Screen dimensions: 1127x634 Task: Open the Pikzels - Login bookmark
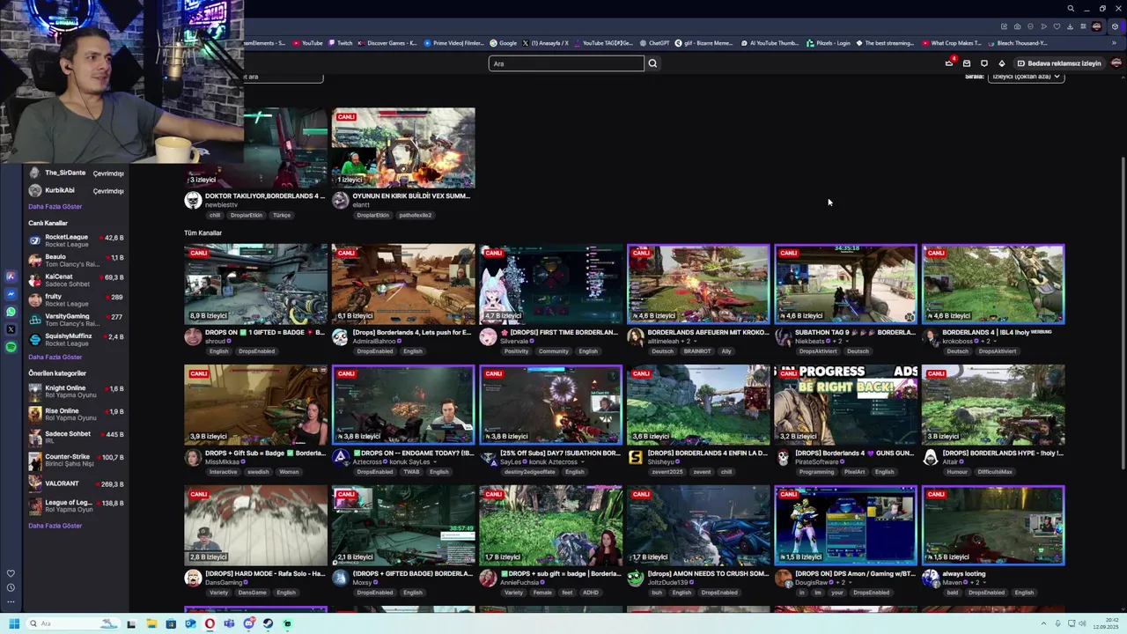click(x=829, y=43)
